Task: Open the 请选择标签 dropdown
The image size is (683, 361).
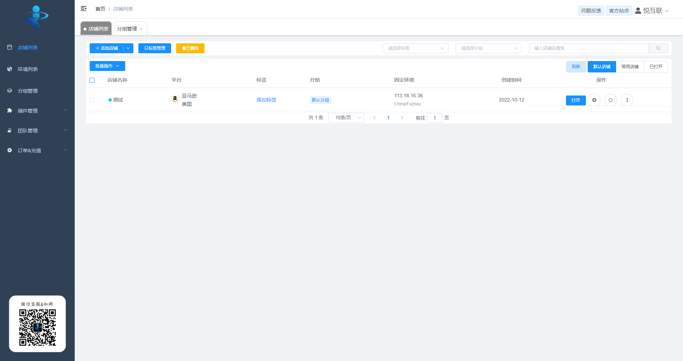Action: coord(415,48)
